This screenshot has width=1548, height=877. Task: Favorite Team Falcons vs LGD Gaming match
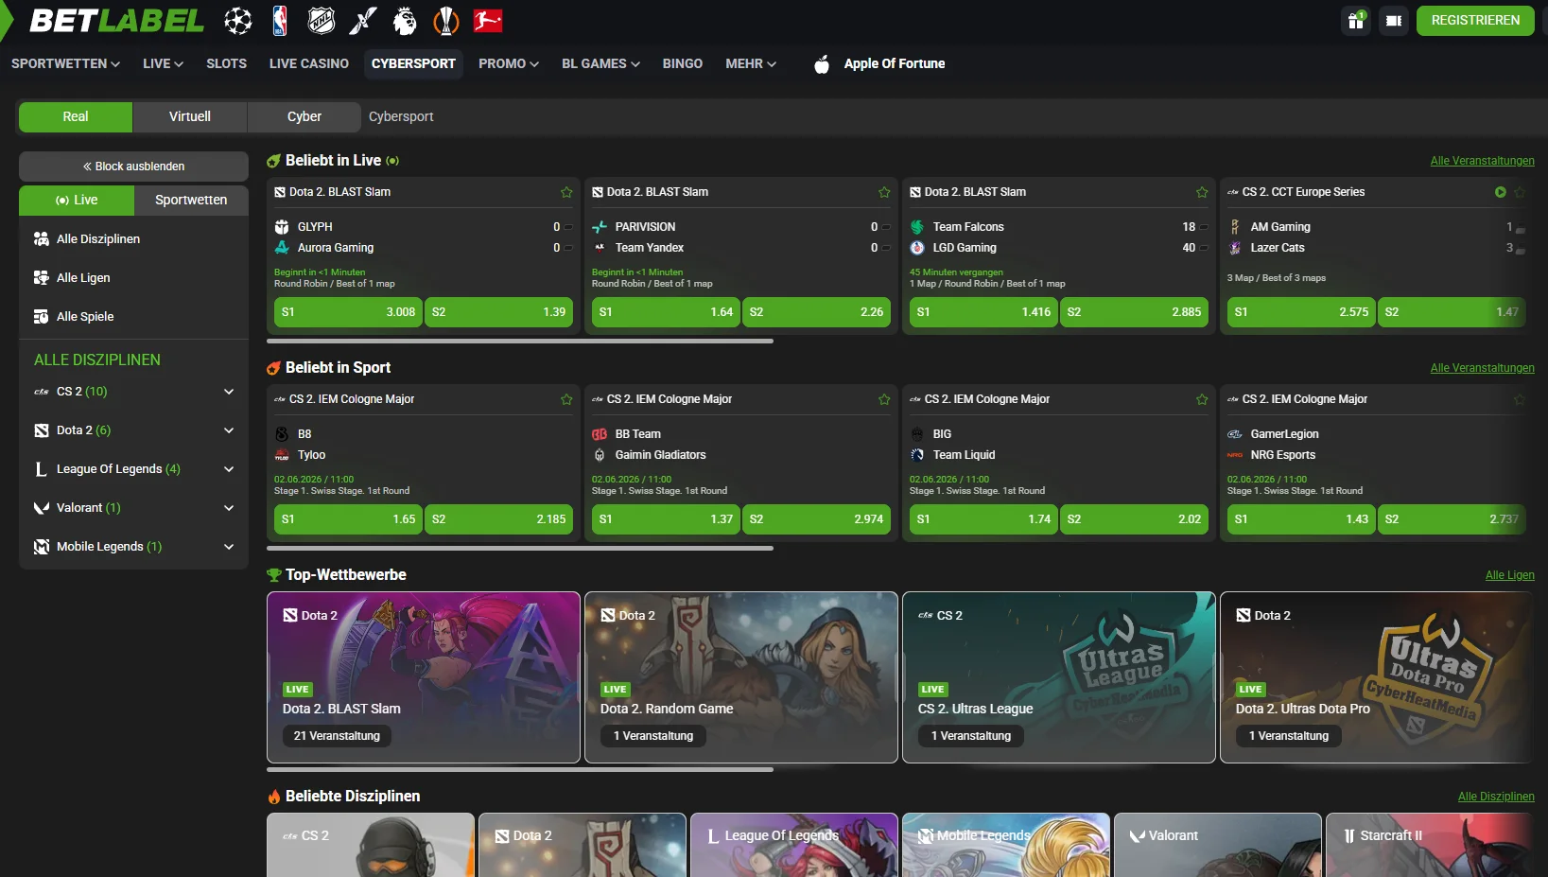(x=1202, y=192)
